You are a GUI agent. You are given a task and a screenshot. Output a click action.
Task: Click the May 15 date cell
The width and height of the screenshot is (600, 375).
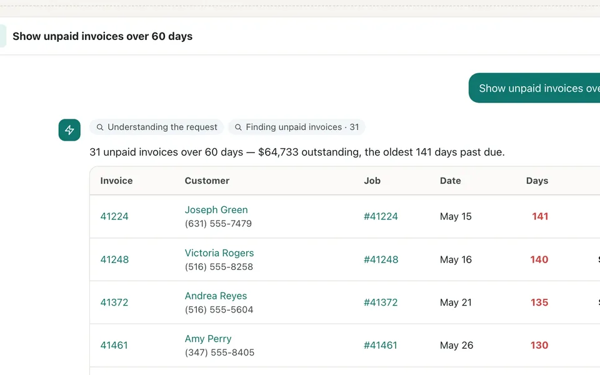[x=456, y=216]
